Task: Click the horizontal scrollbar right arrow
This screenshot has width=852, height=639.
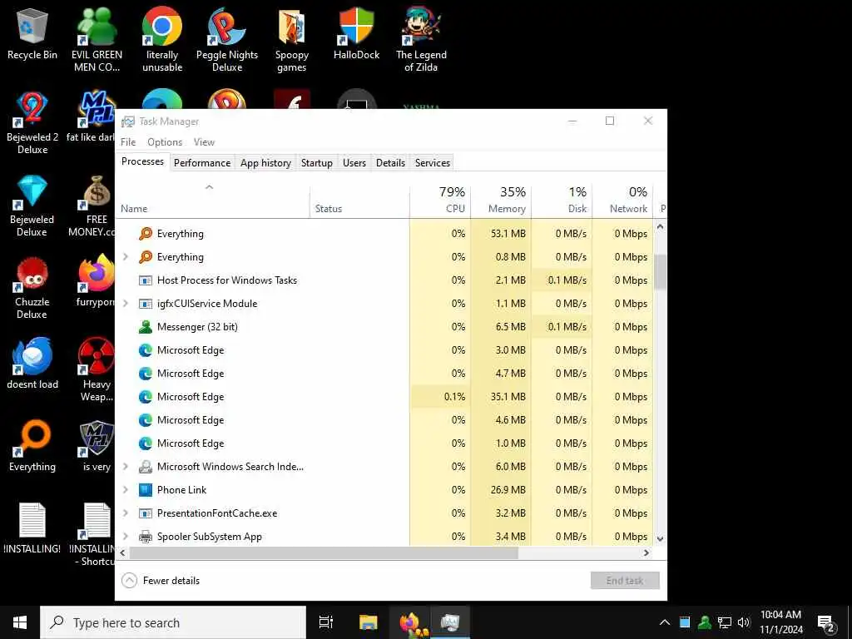Action: (646, 552)
